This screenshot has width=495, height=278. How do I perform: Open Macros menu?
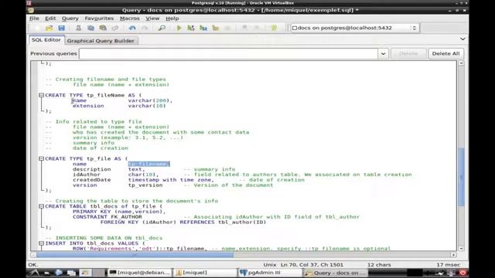[129, 19]
